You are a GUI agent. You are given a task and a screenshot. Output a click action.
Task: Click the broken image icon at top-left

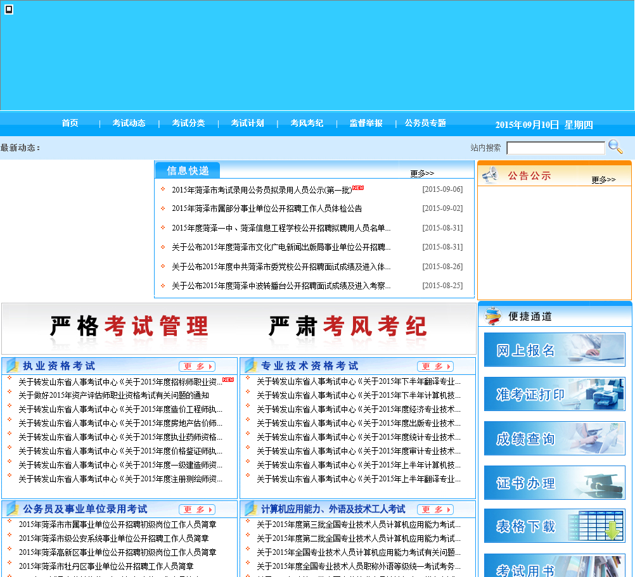pyautogui.click(x=8, y=10)
